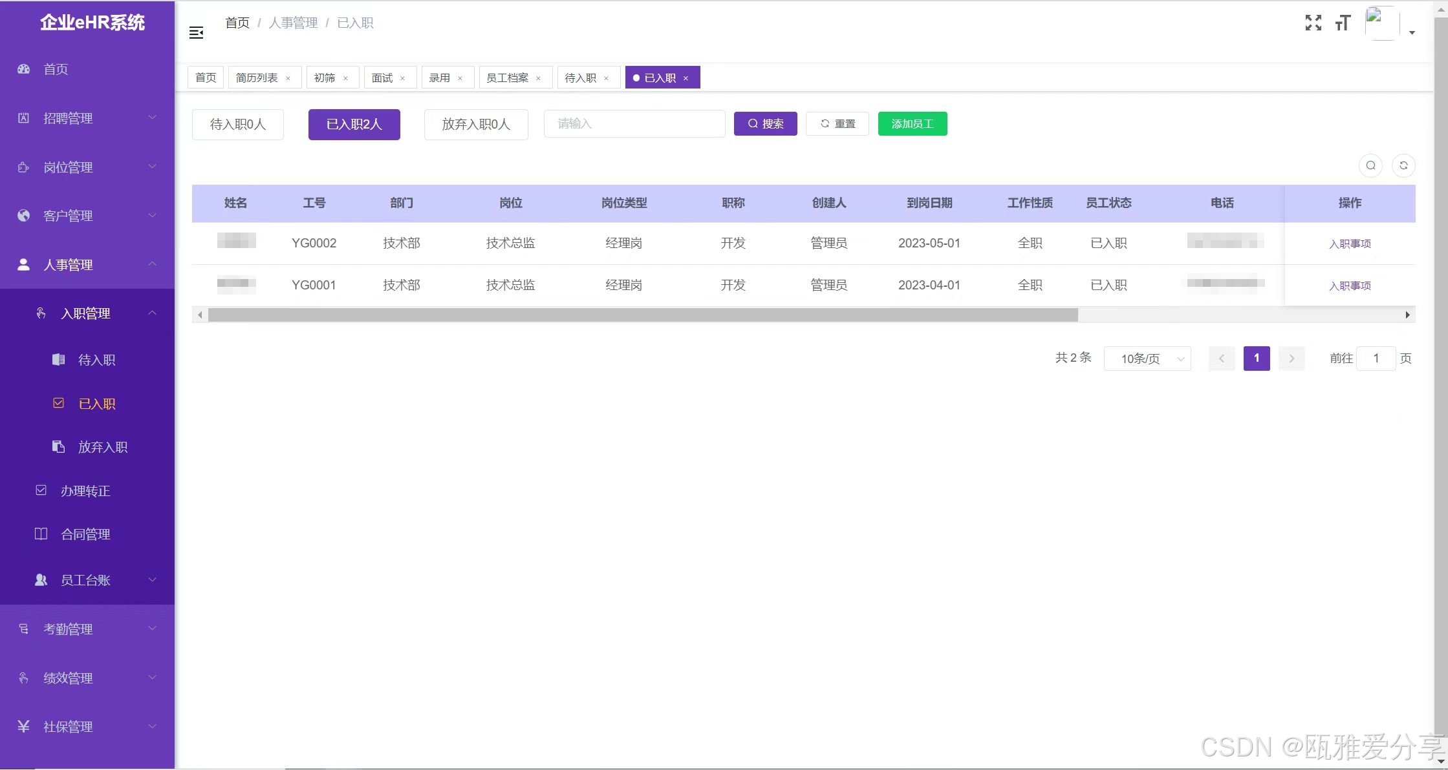Select the 录用 tab
Image resolution: width=1448 pixels, height=770 pixels.
440,77
